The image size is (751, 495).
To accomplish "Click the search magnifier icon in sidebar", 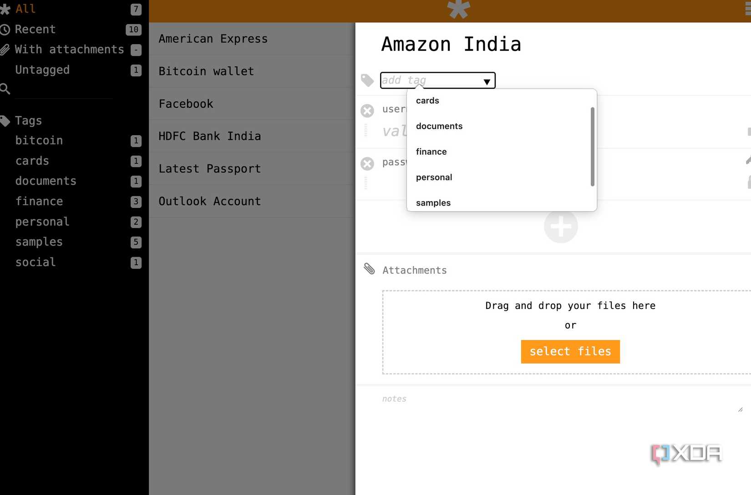I will point(5,89).
